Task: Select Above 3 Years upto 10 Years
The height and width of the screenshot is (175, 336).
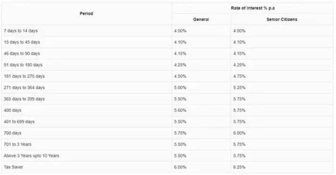Action: (x=31, y=155)
